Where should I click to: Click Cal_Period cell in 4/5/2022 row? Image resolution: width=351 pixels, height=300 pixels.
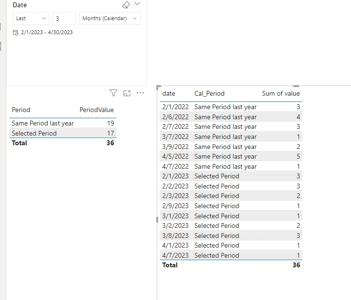[226, 156]
